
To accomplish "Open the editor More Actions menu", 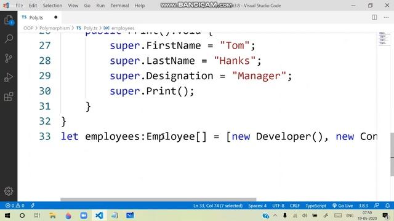I will [386, 17].
